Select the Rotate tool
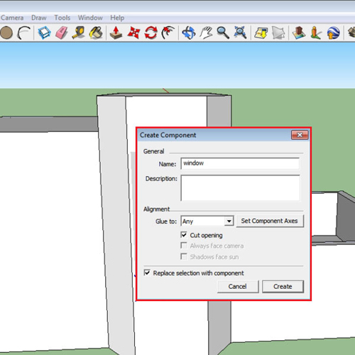The height and width of the screenshot is (355, 355). [151, 33]
